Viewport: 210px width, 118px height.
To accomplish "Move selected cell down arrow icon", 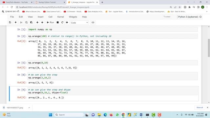I will click(x=42, y=23).
